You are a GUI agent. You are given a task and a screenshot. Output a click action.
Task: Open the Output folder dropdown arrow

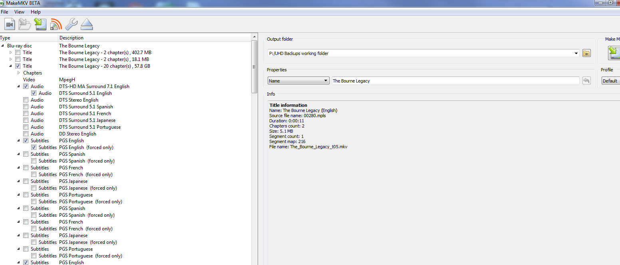[576, 53]
